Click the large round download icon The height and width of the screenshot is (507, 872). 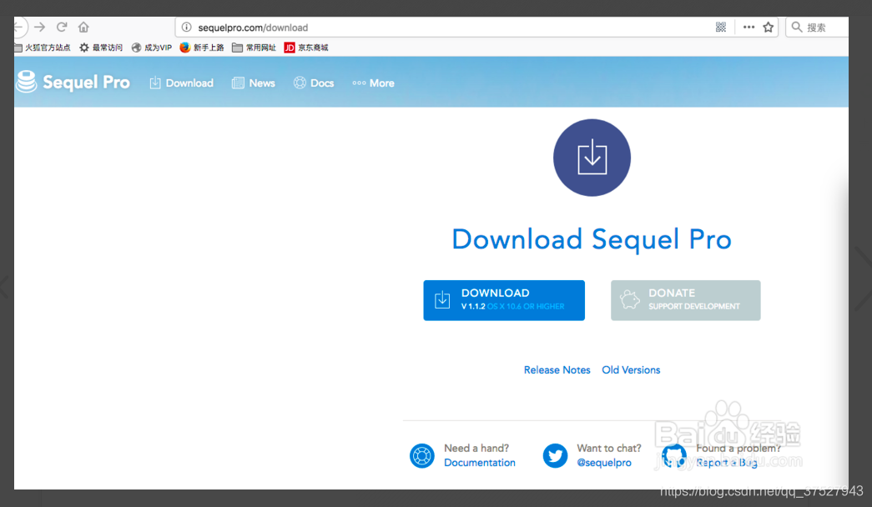pyautogui.click(x=592, y=158)
